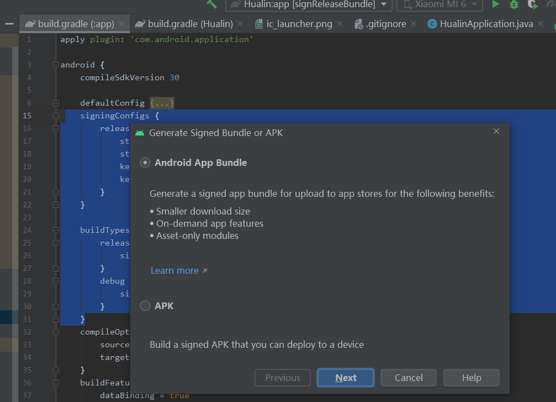Click signingConfigs text on line 15
The image size is (556, 402).
point(114,116)
